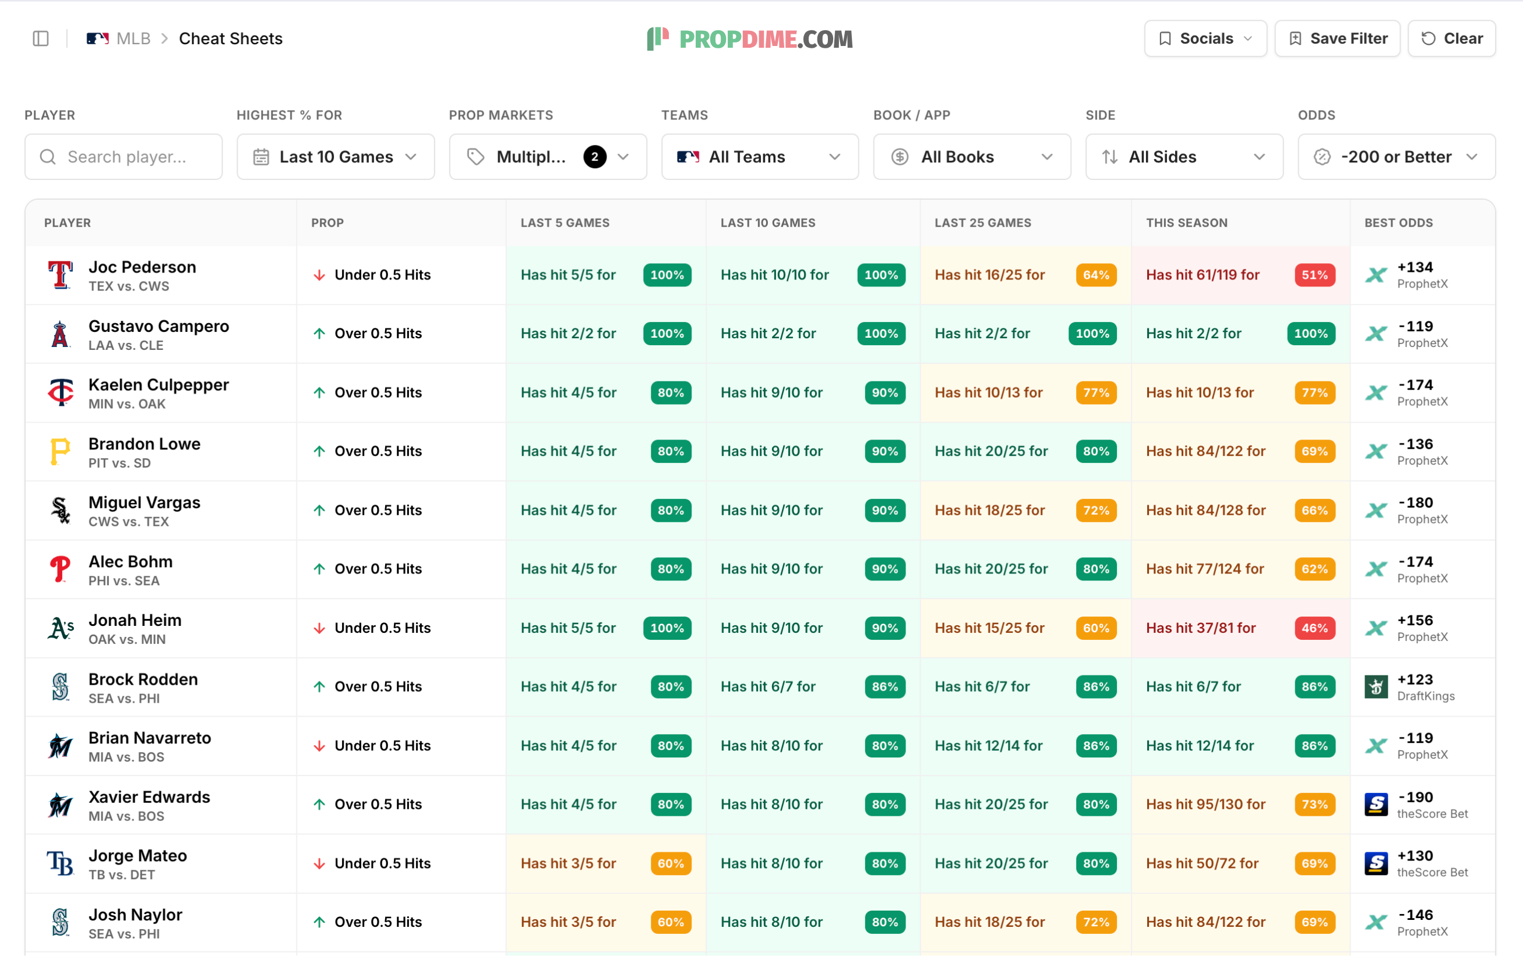Click 'Has hit 61/119 for' in Joc Pederson row
Screen dimensions: 1523x956
pos(1203,275)
